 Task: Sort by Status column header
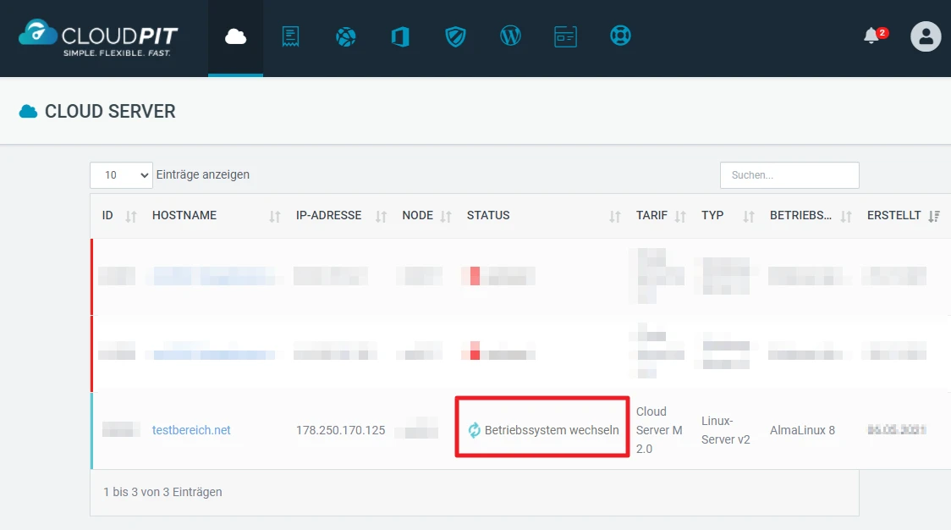541,216
